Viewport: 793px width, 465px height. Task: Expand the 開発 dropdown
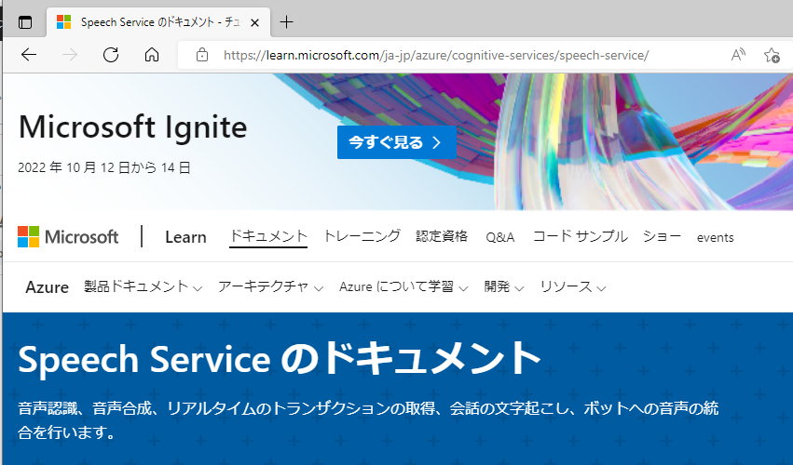504,286
